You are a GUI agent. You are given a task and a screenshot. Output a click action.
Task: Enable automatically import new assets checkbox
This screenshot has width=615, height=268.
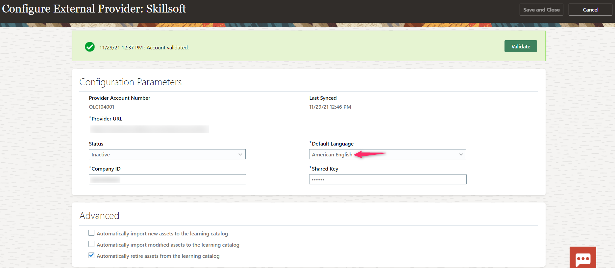pyautogui.click(x=91, y=233)
